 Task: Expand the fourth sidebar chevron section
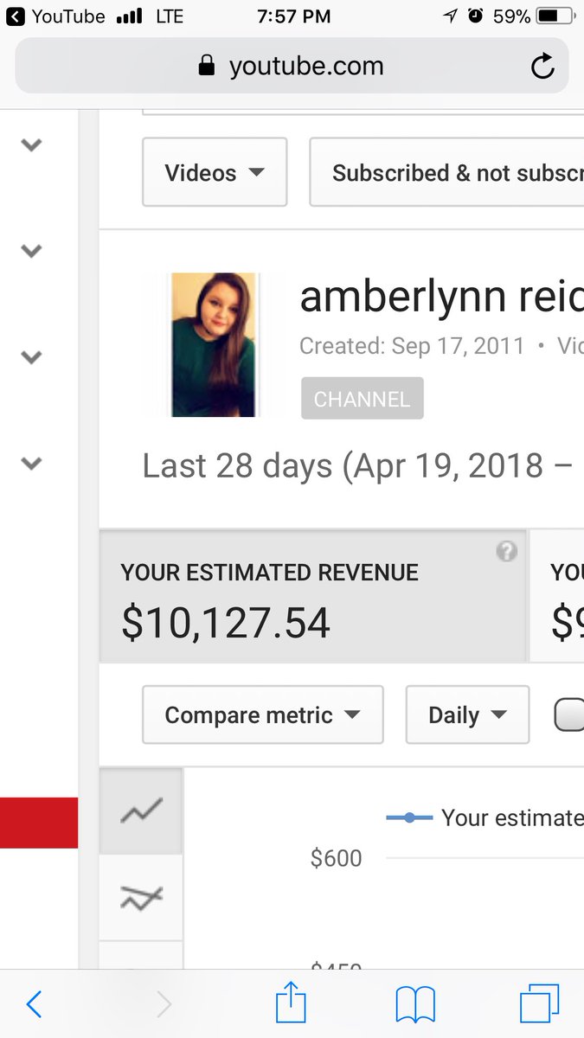[x=31, y=464]
